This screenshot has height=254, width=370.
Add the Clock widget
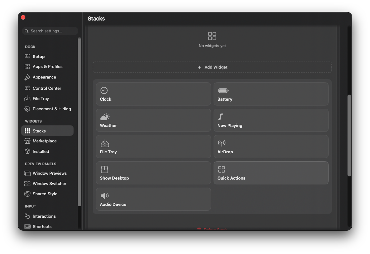[x=154, y=94]
